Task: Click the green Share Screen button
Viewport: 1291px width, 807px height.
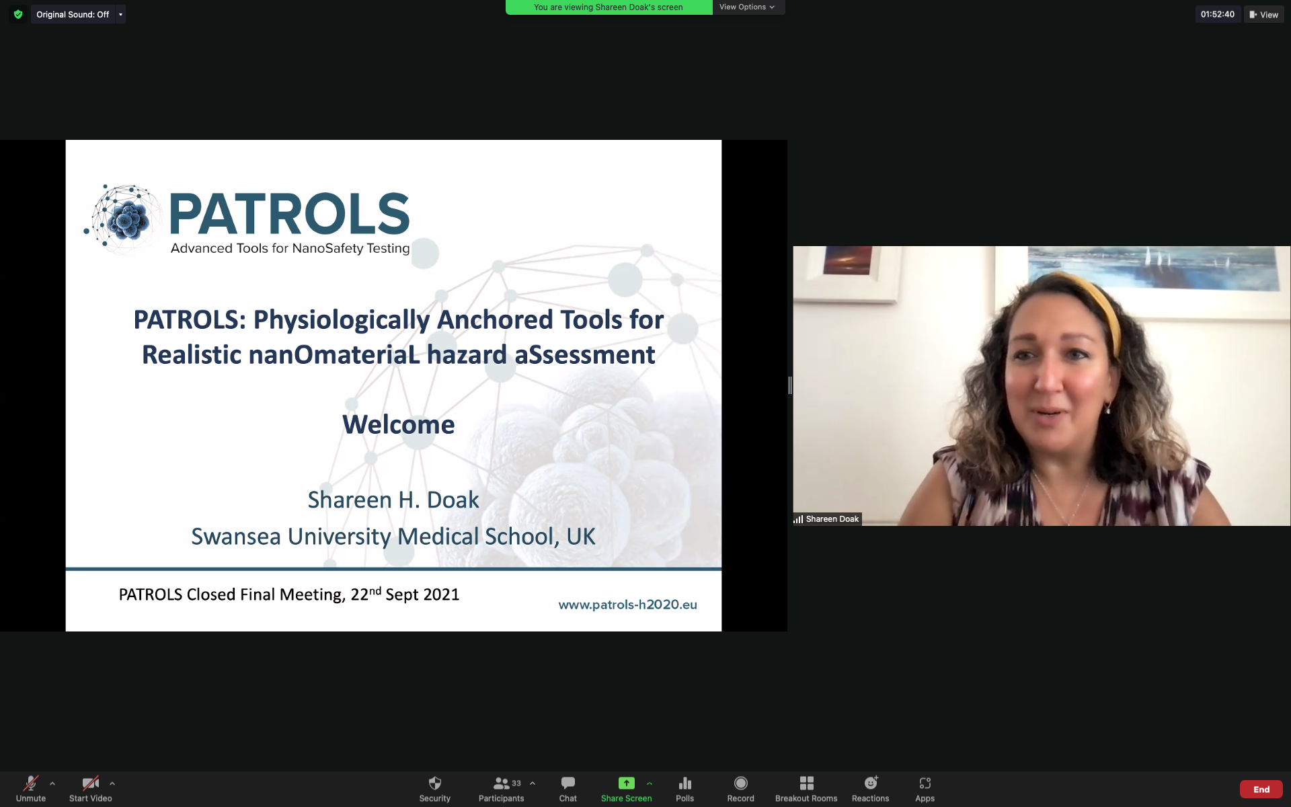Action: 626,789
